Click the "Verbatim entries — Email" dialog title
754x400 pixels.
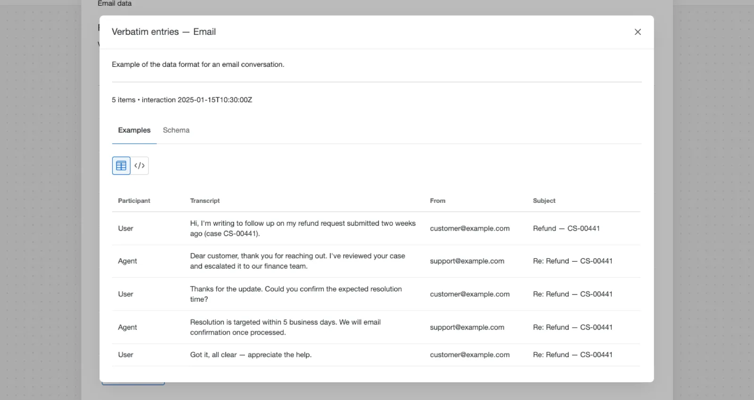(x=164, y=32)
